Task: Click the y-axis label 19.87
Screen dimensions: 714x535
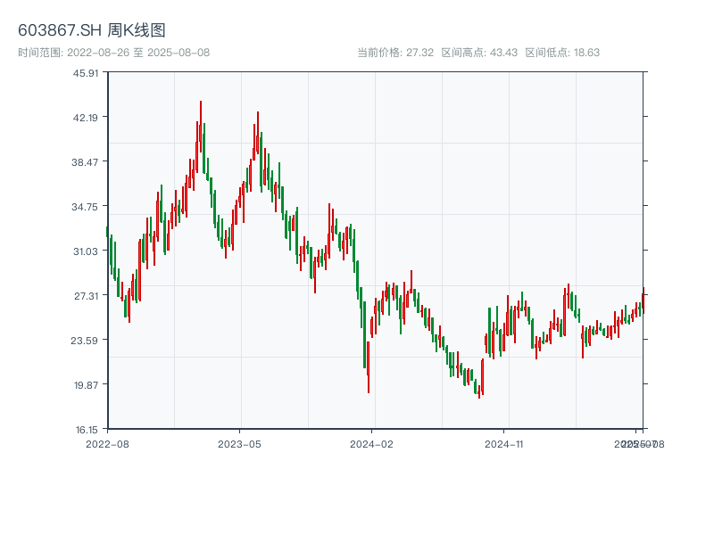Action: click(86, 385)
